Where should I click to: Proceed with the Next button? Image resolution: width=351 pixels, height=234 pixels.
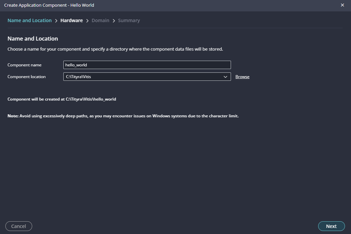(x=331, y=226)
